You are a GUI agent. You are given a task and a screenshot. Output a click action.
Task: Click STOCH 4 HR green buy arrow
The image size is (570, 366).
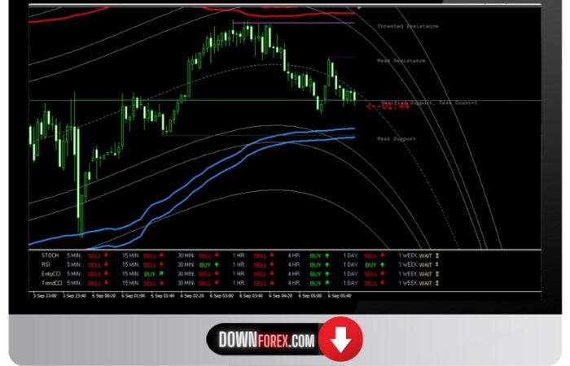(327, 255)
